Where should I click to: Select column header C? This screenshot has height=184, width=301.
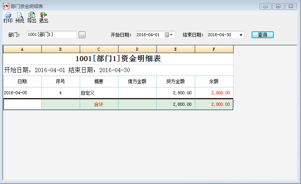(99, 49)
